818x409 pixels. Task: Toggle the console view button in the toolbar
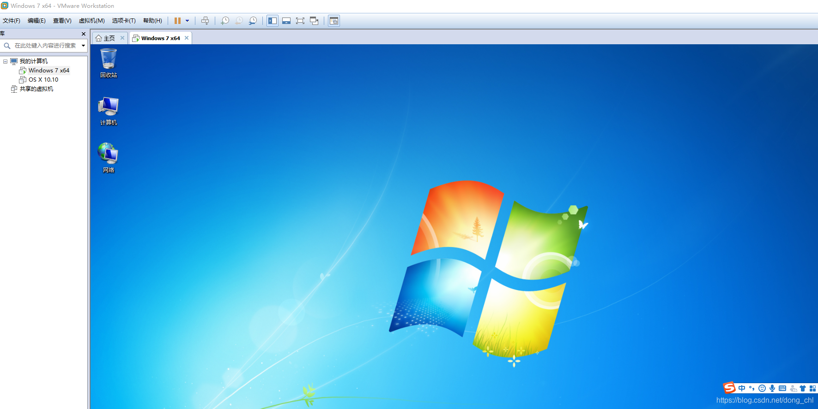(x=334, y=21)
